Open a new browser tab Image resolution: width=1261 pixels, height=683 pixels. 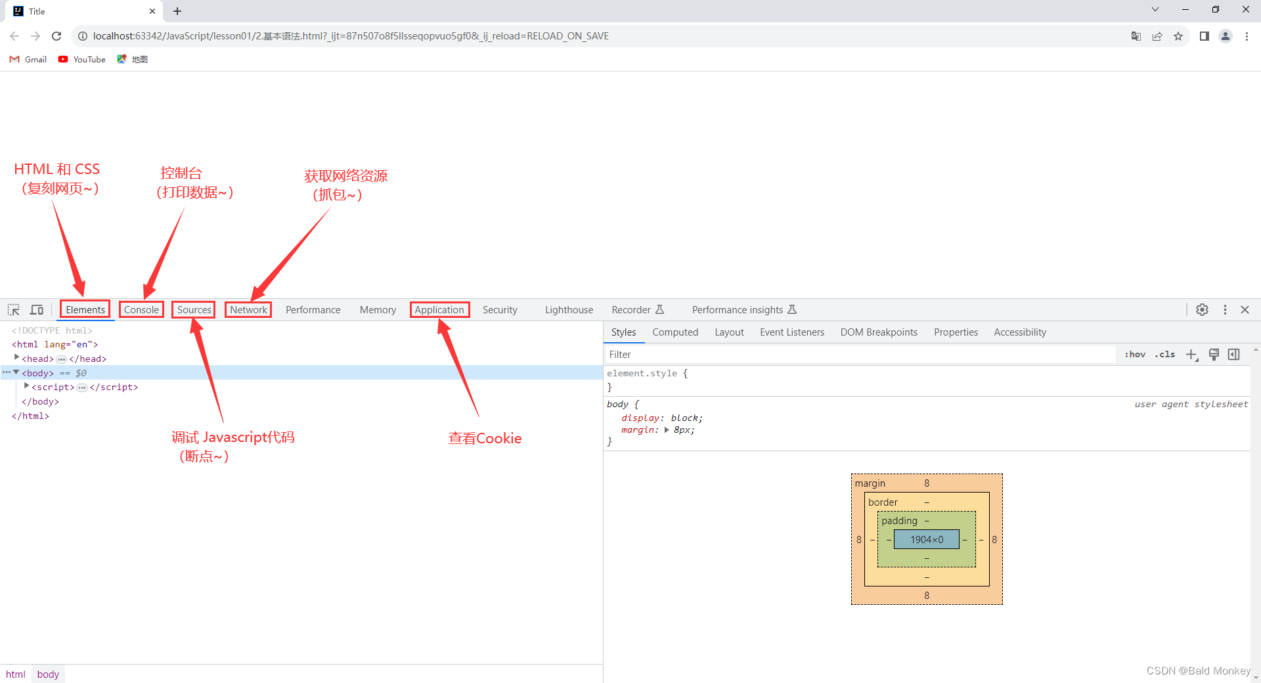[x=177, y=11]
